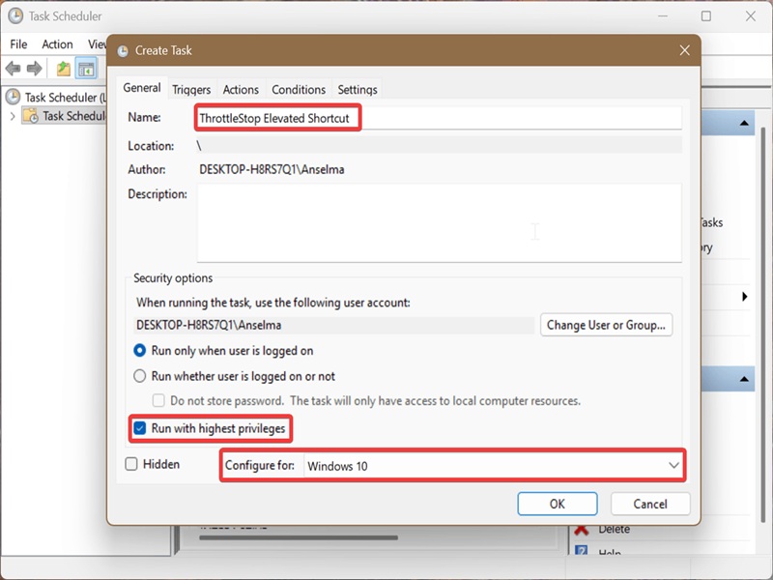
Task: Select the Task Scheduler (Local) tree root
Action: pyautogui.click(x=56, y=98)
